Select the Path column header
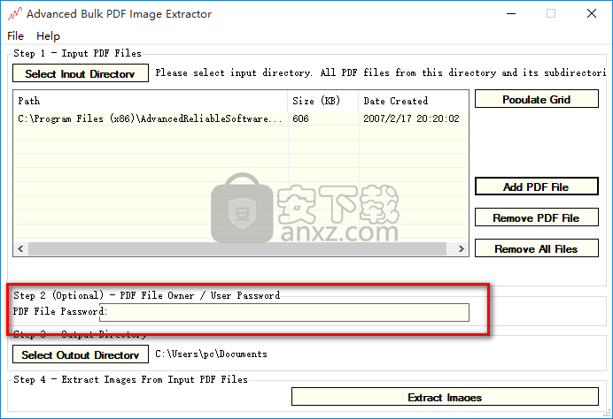The height and width of the screenshot is (419, 613). 151,101
